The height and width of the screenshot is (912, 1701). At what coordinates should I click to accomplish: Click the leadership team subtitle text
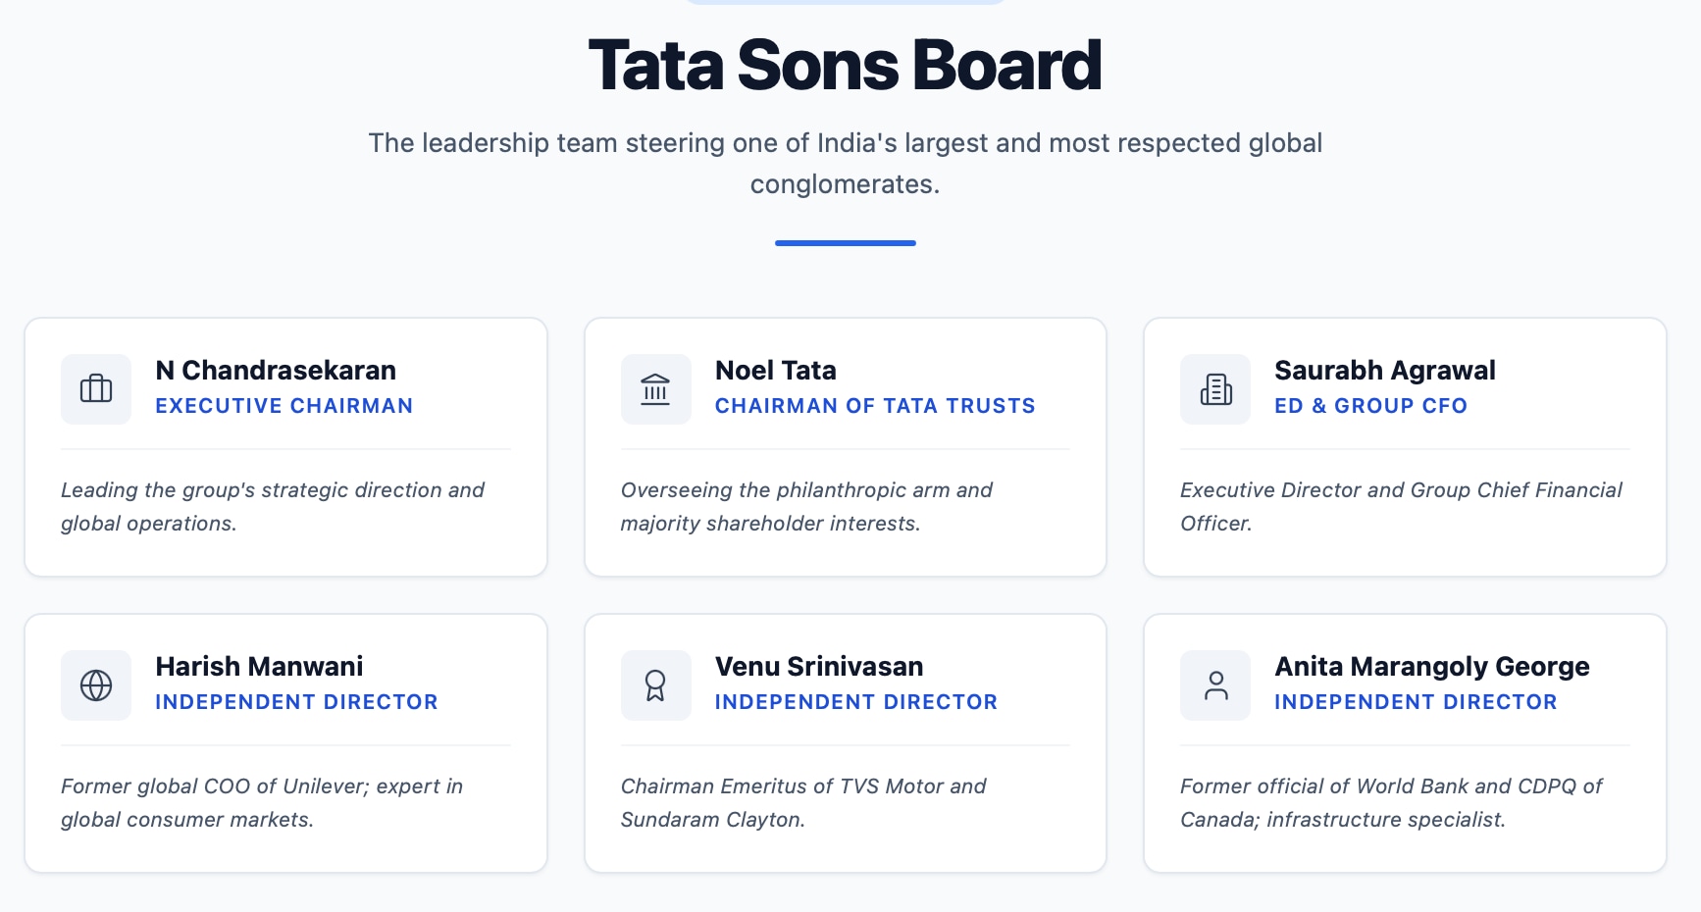pos(845,162)
